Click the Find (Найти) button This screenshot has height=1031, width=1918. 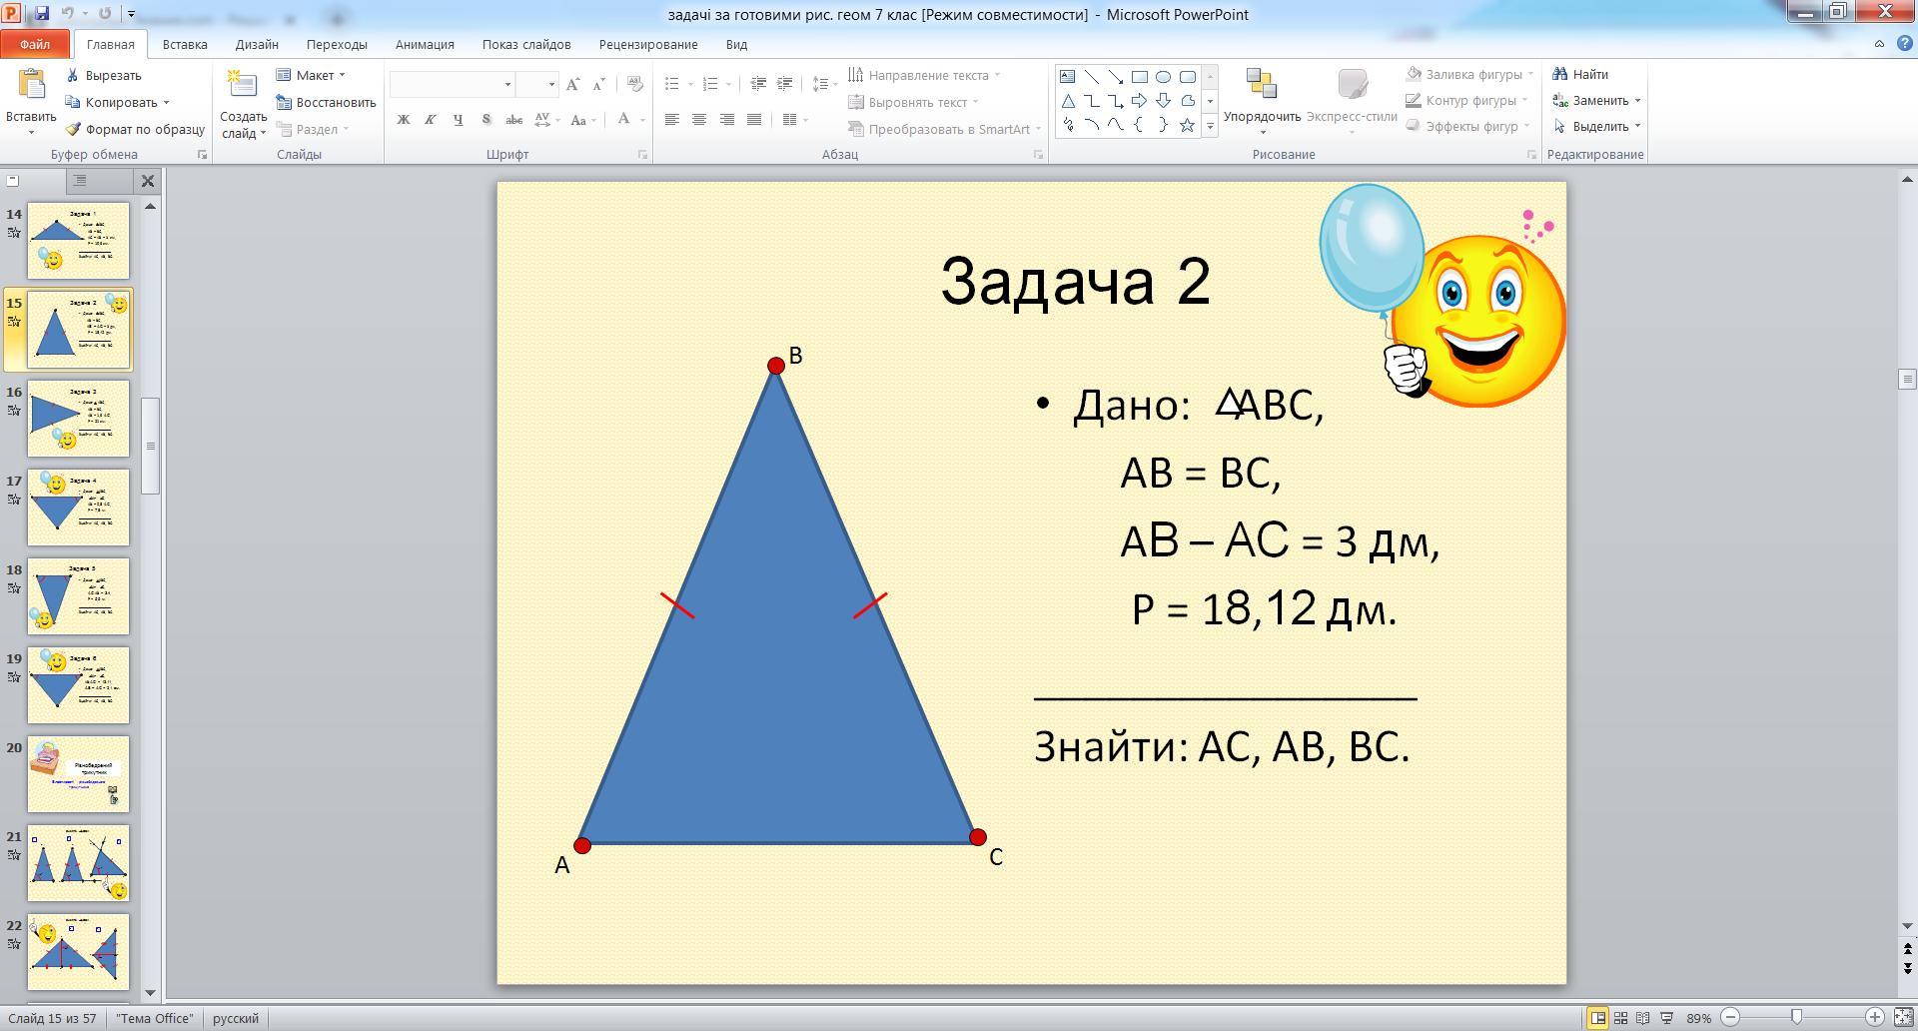pyautogui.click(x=1580, y=74)
